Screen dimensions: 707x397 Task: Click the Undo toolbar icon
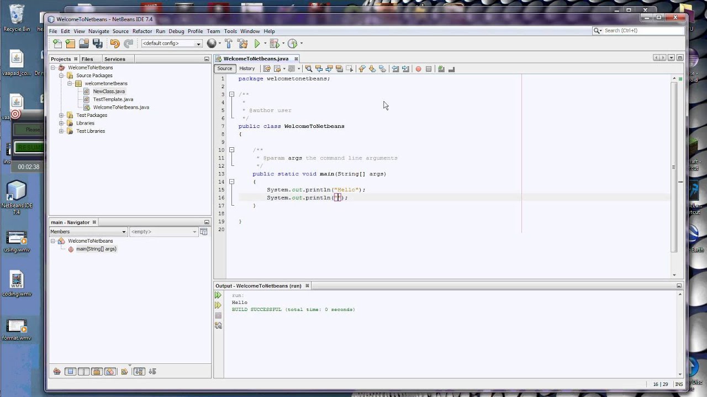115,44
